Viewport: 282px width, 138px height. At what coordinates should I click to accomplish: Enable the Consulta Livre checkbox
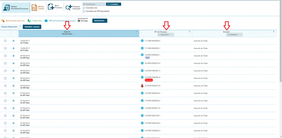(x=84, y=8)
